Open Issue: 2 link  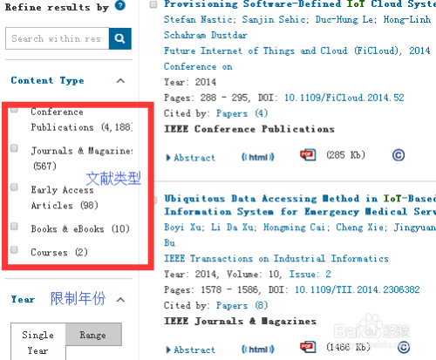(310, 274)
